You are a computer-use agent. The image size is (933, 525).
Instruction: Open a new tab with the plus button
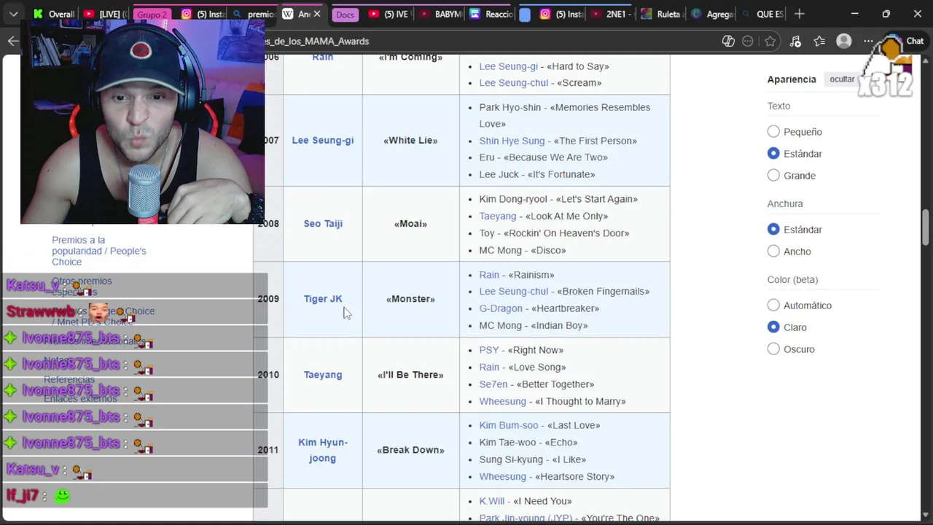coord(800,14)
